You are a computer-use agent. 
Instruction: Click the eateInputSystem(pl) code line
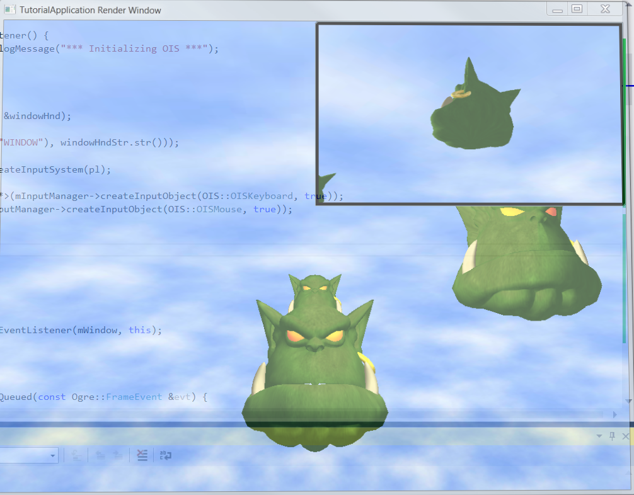[x=55, y=169]
